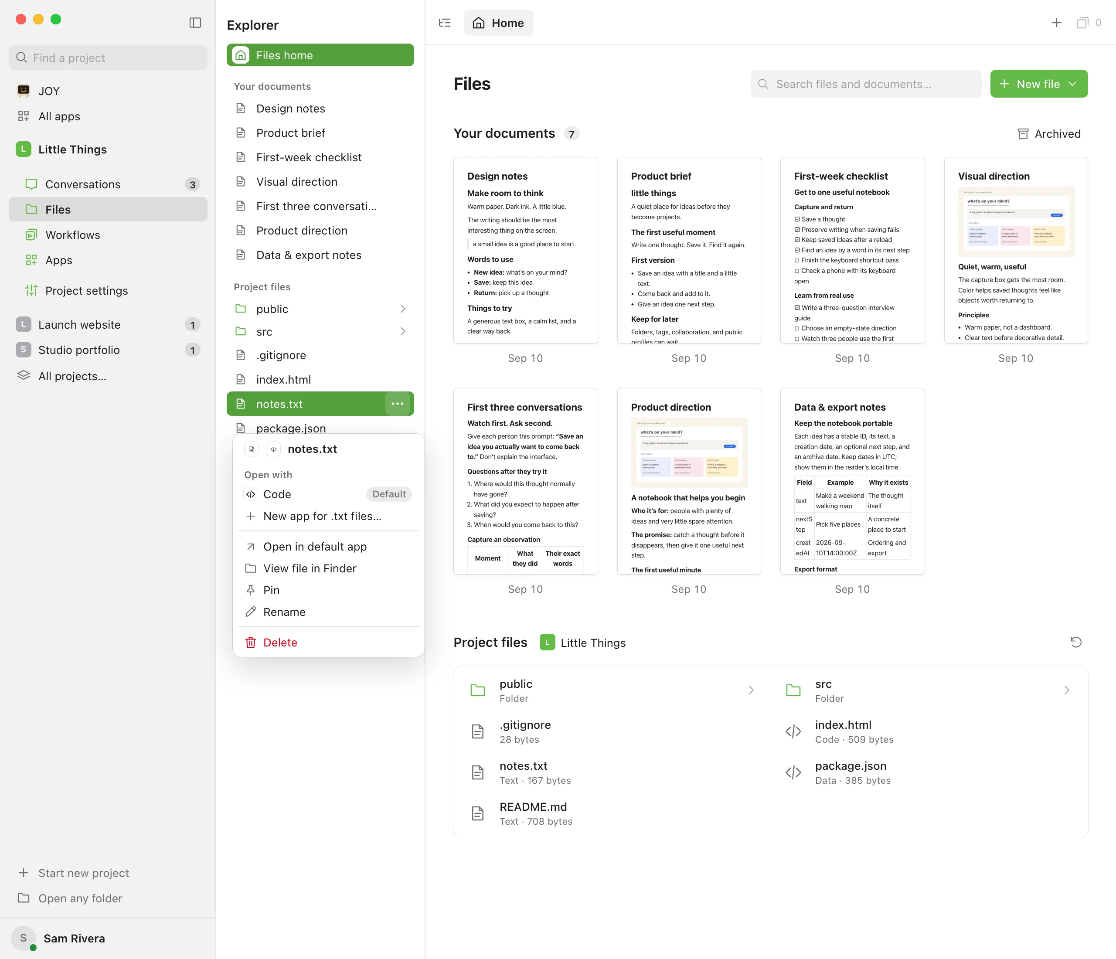Open the New file dropdown

(x=1038, y=84)
